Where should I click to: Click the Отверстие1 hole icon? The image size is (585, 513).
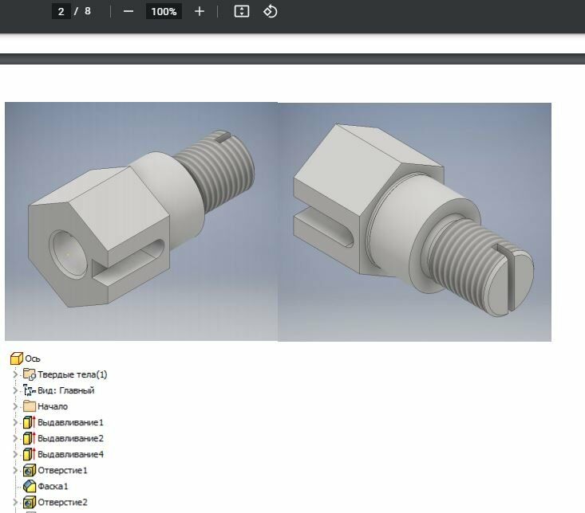(x=30, y=470)
